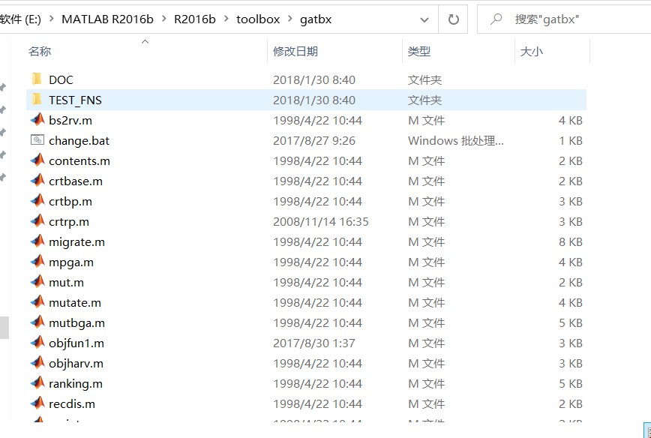Click the MATLAB icon of crtrp.m

pyautogui.click(x=37, y=220)
